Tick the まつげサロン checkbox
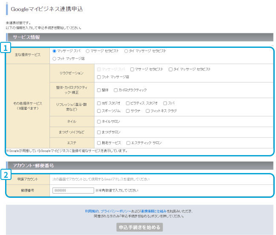The image size is (276, 235). coord(99,132)
